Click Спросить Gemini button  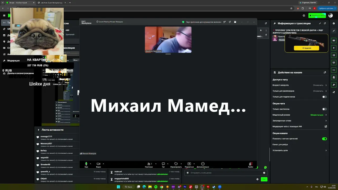tap(308, 3)
